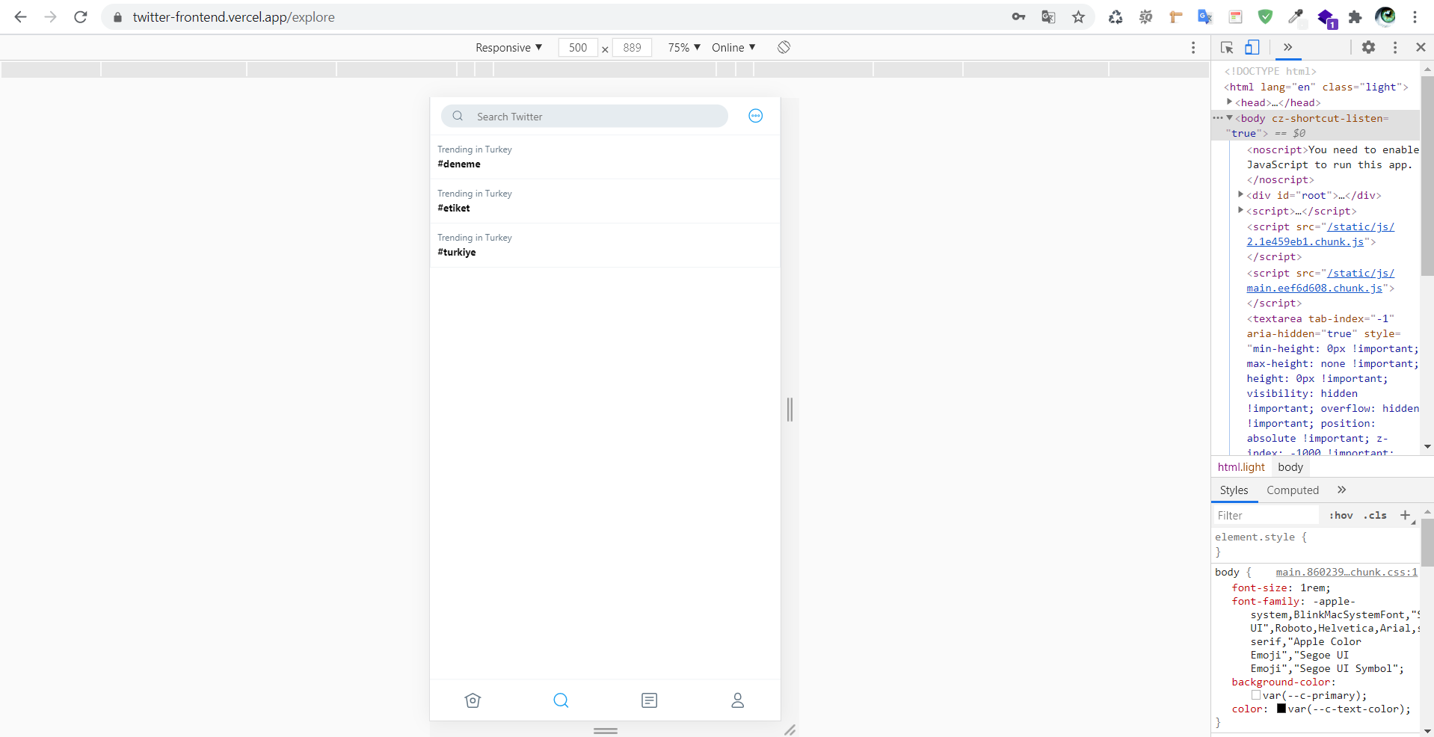Go forward in browser history
1434x737 pixels.
click(x=50, y=16)
